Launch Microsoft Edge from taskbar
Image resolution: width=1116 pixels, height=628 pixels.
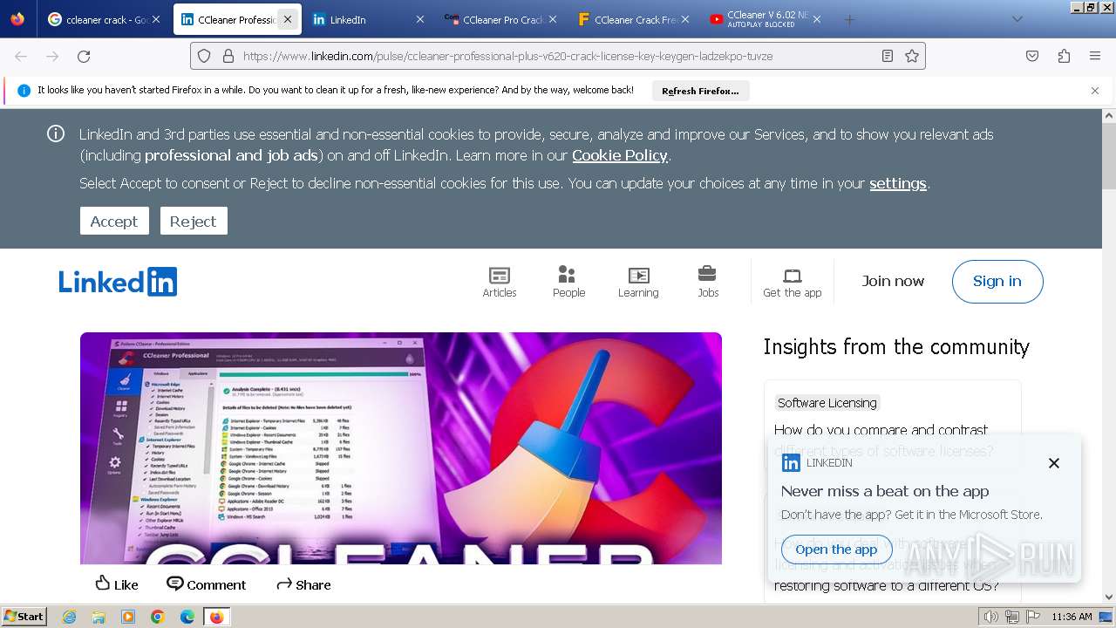[x=187, y=617]
